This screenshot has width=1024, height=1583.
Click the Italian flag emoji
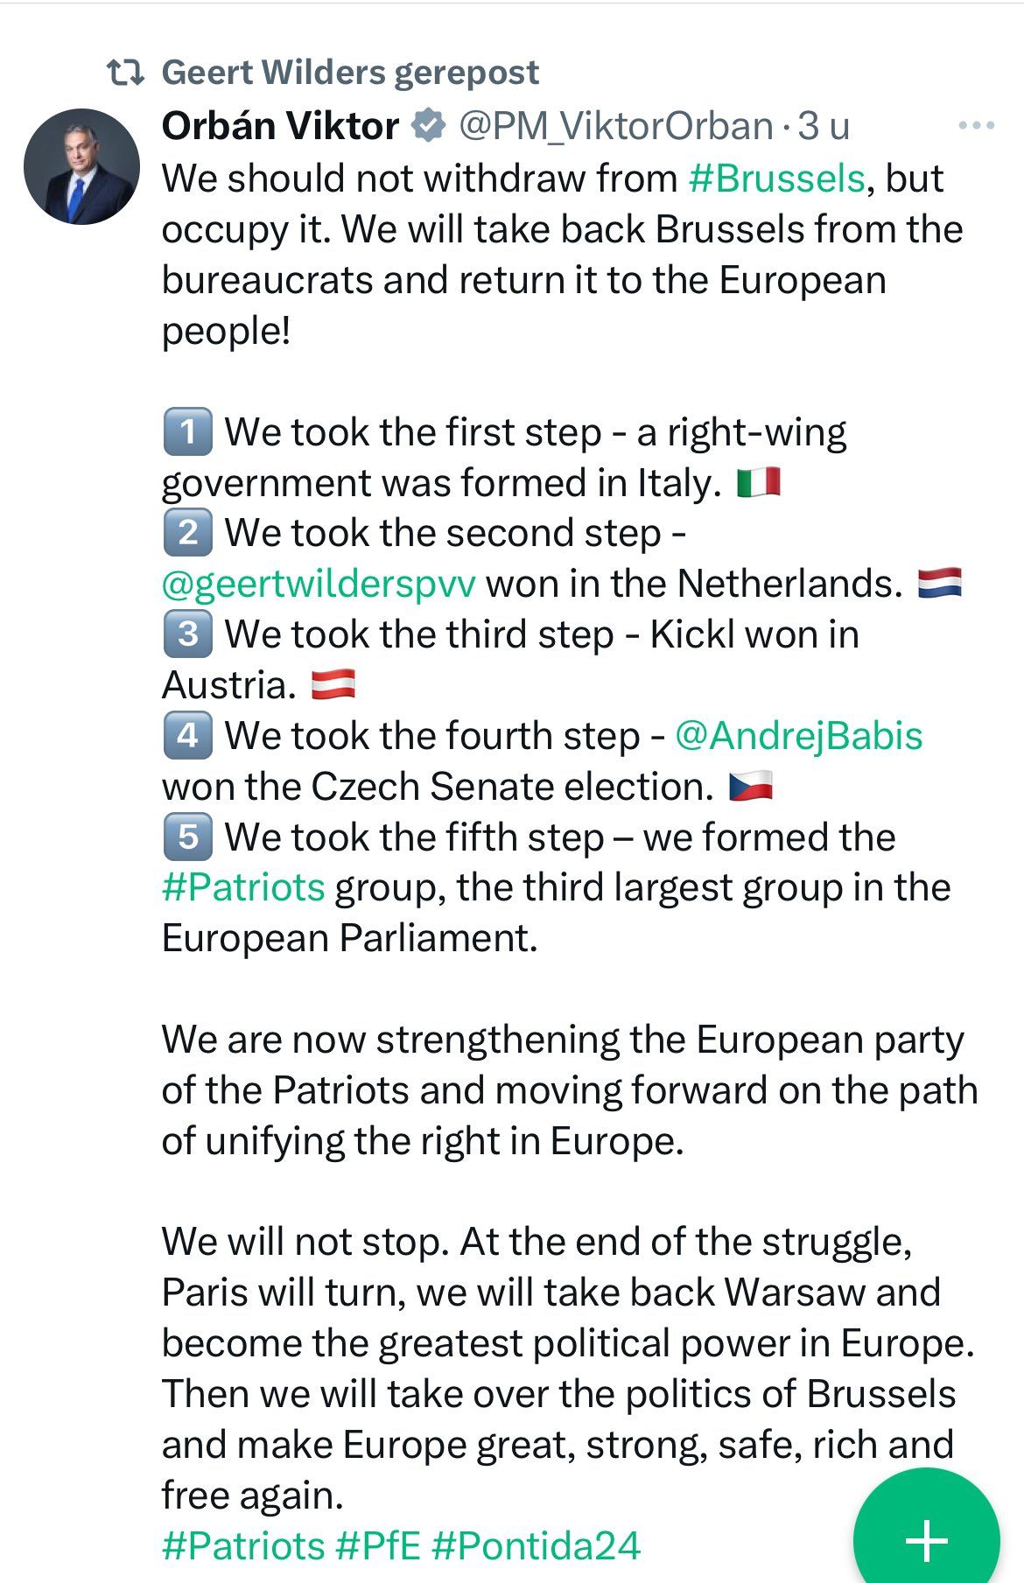pos(758,483)
